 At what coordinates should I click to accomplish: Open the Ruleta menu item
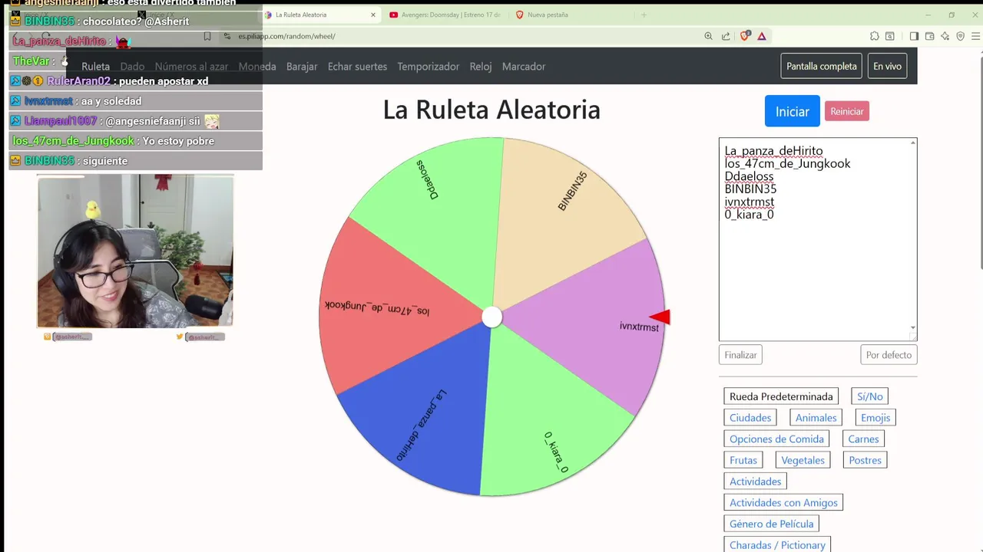coord(96,67)
